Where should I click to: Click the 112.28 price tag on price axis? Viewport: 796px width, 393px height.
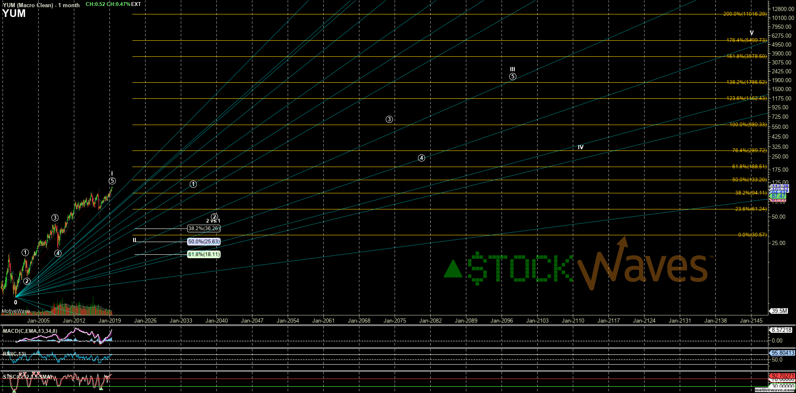pos(780,187)
